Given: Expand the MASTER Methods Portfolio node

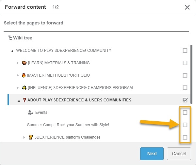Looking at the screenshot, I should click(18, 75).
